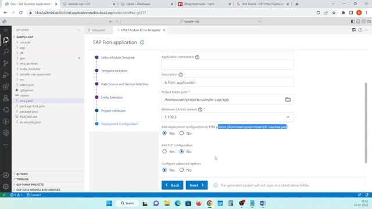The height and width of the screenshot is (209, 372).
Task: Select Yes for Add FLP configuration
Action: coord(164,152)
